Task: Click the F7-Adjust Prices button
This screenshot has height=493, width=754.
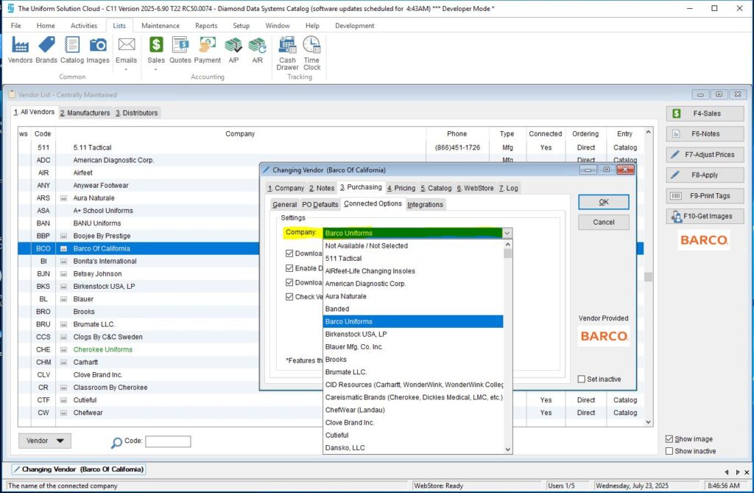Action: tap(705, 155)
